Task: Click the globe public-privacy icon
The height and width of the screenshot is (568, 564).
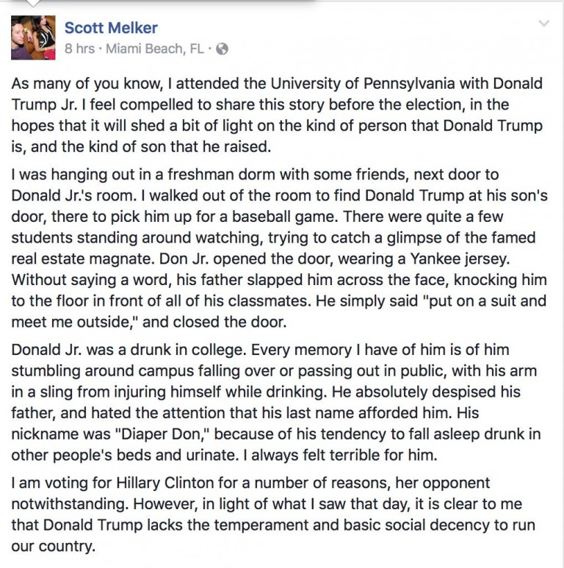Action: tap(222, 49)
